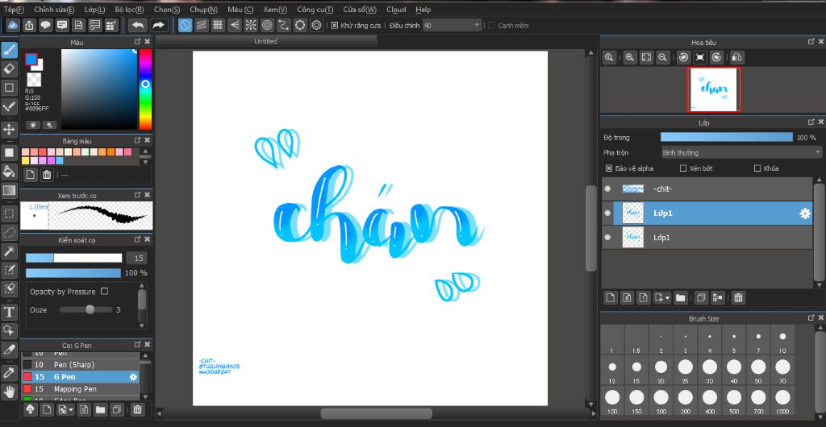Select the Gradient tool

pos(9,190)
